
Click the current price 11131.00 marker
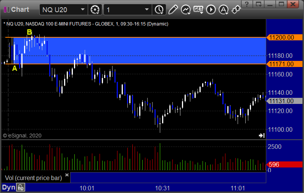pyautogui.click(x=284, y=101)
